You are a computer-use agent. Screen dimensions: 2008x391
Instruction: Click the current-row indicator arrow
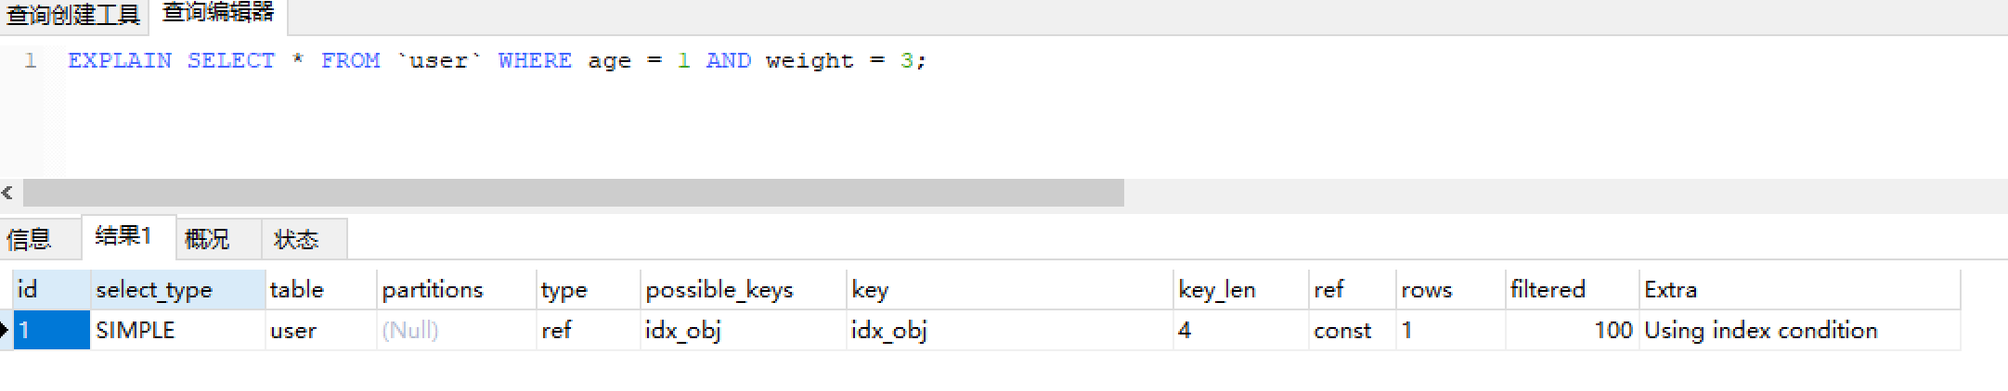5,330
